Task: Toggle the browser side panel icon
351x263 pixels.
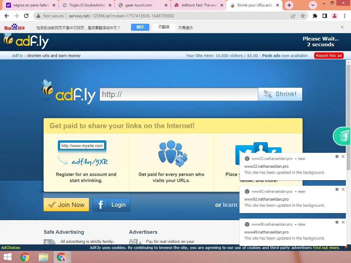Action: pos(325,16)
